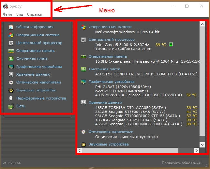Image resolution: width=210 pixels, height=169 pixels.
Task: Click Intel Core i5 8400 text
Action: click(122, 45)
